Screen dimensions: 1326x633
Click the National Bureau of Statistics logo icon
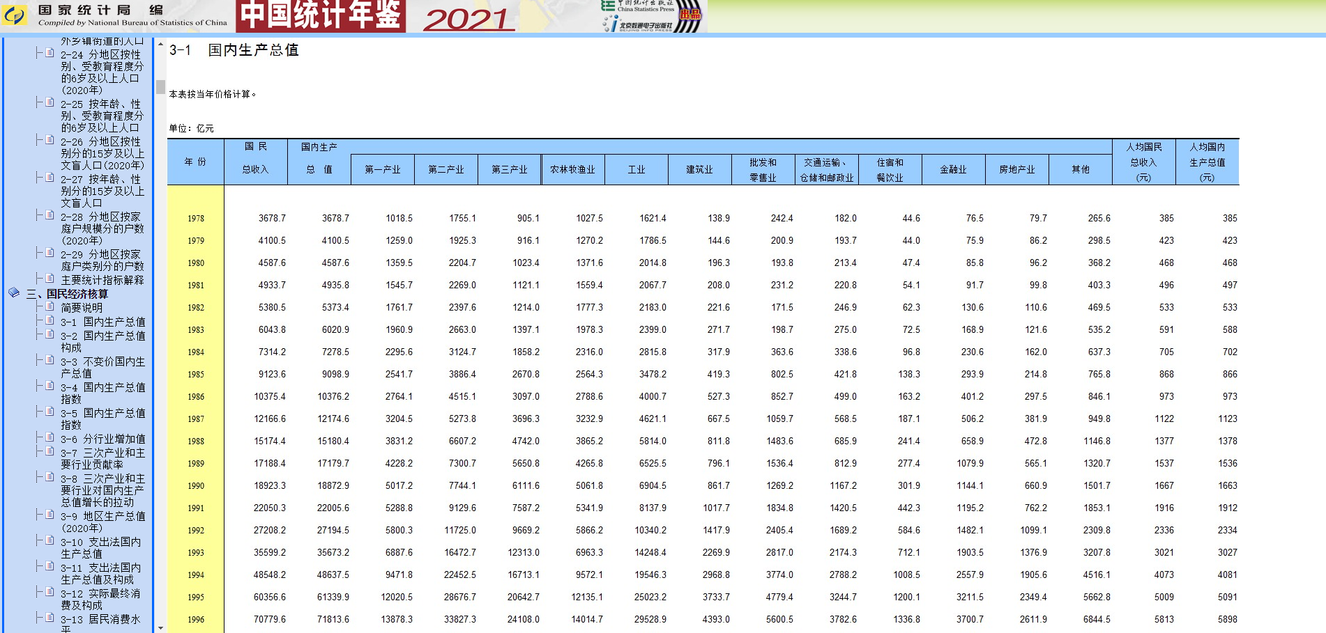coord(15,15)
